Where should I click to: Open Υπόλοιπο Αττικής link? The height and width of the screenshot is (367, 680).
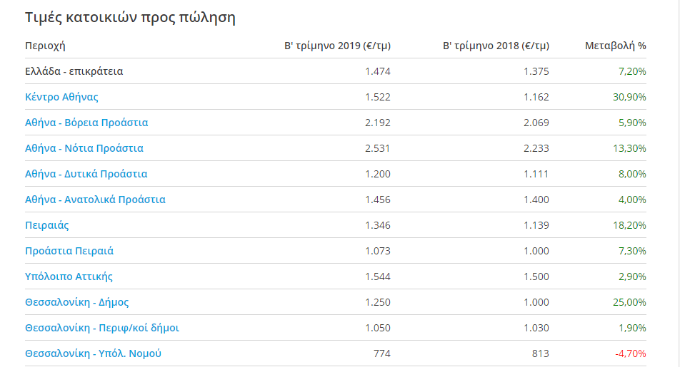pyautogui.click(x=69, y=276)
